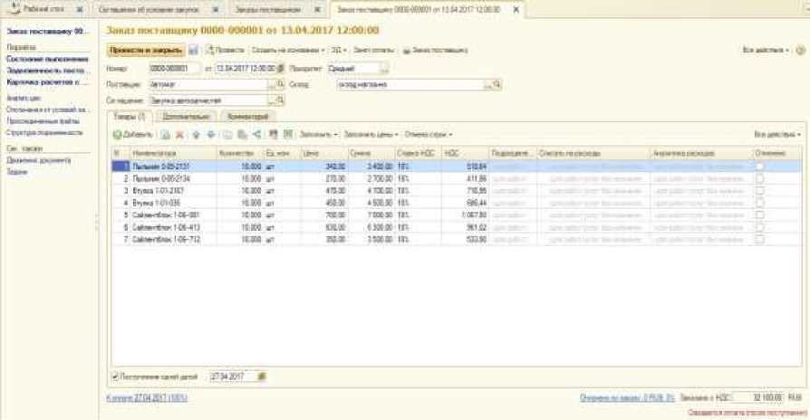The image size is (810, 420).
Task: Delete the selected row with the red X
Action: point(179,135)
